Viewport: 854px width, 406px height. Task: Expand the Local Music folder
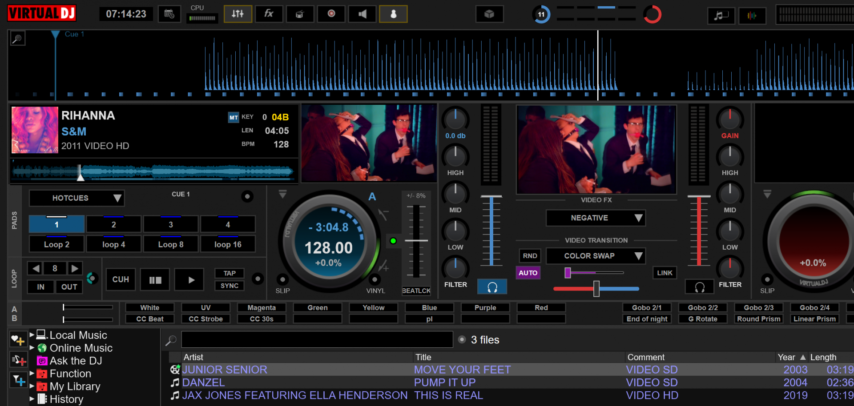click(32, 334)
